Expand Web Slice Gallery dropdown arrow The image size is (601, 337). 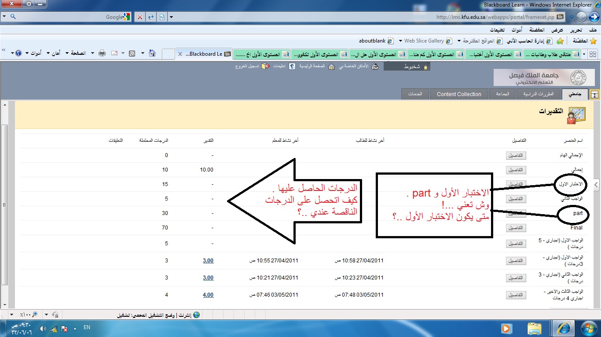(400, 41)
